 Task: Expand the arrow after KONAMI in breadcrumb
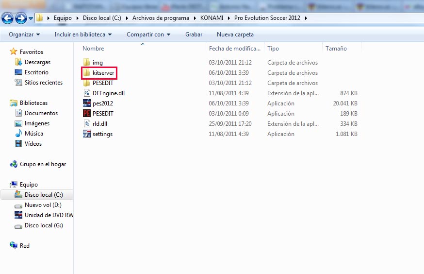point(229,18)
